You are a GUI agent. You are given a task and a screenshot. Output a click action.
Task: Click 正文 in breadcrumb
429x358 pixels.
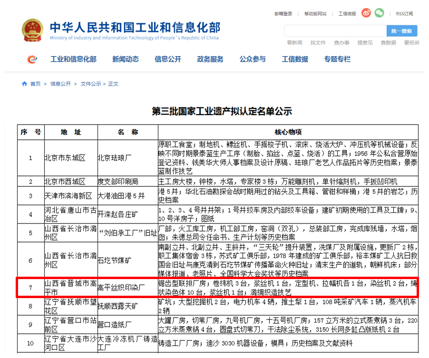(x=113, y=84)
